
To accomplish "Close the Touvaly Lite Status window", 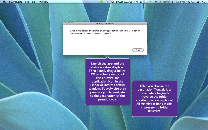I will click(65, 23).
